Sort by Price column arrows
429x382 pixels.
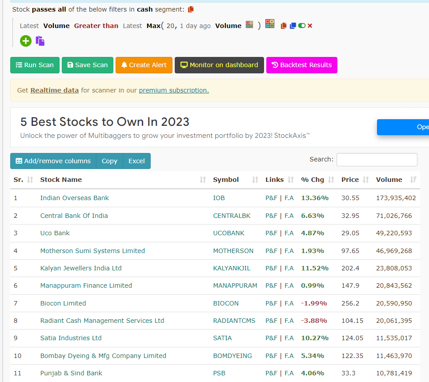pos(365,180)
